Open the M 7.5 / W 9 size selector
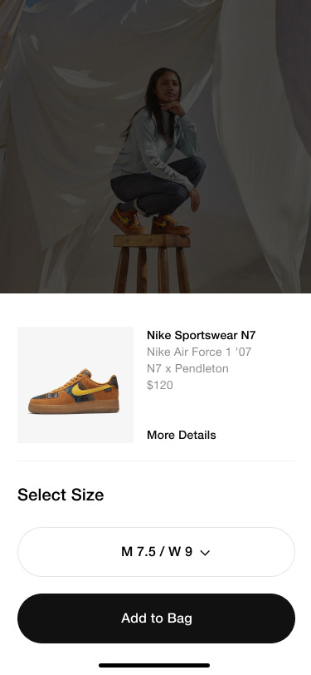Screen dimensions: 311x675 [156, 552]
